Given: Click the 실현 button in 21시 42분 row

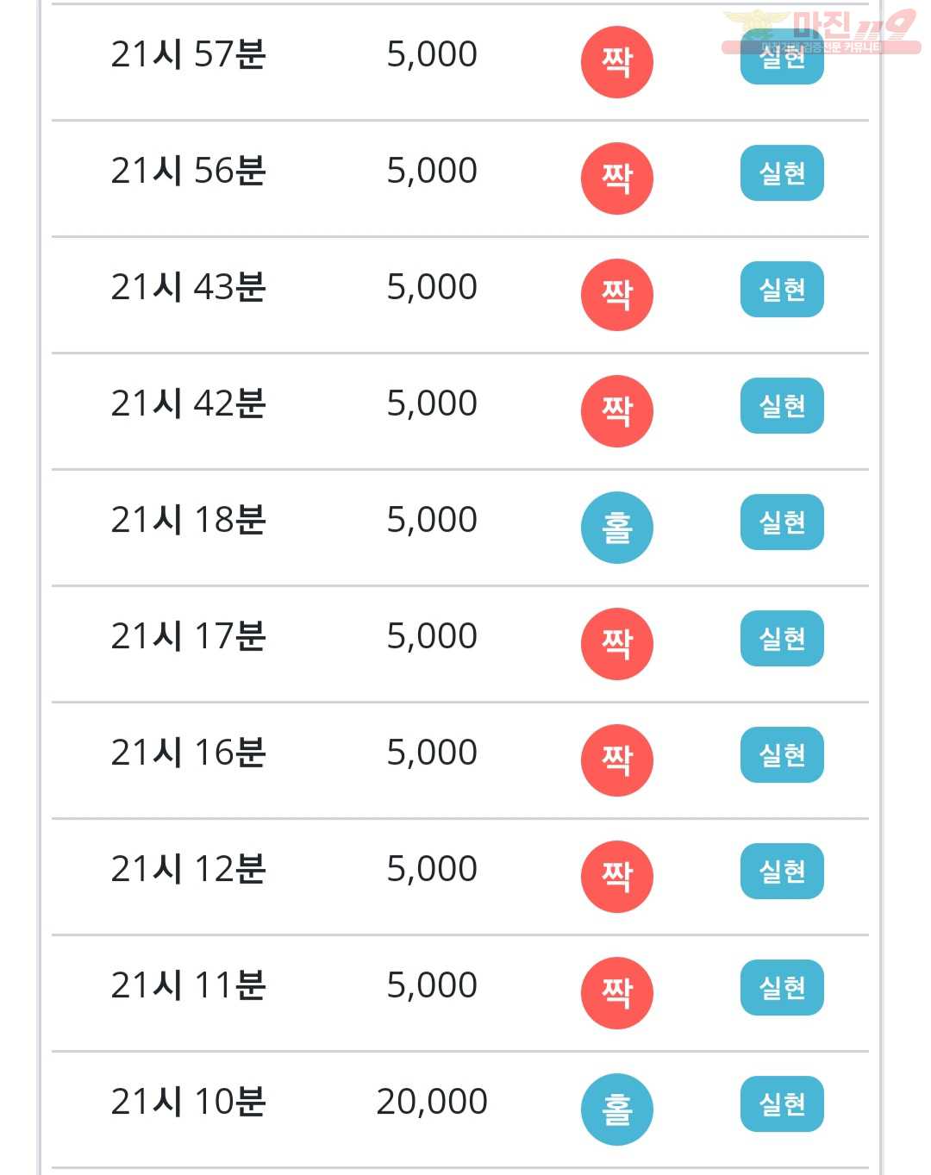Looking at the screenshot, I should (x=782, y=406).
